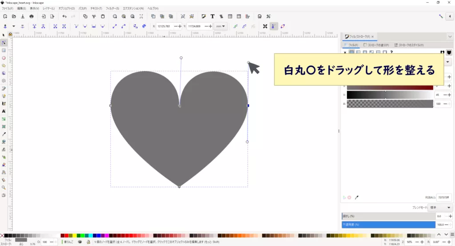Select radial gradient fill type

click(x=365, y=52)
